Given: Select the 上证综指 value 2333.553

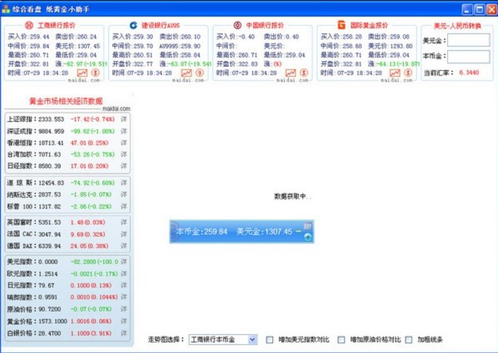Looking at the screenshot, I should point(51,119).
